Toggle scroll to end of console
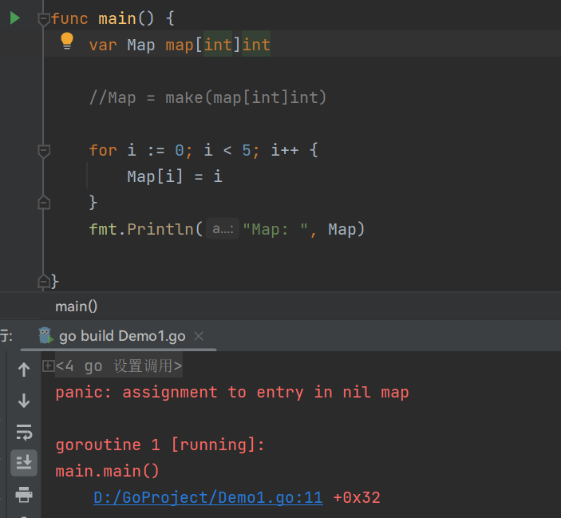 (24, 463)
